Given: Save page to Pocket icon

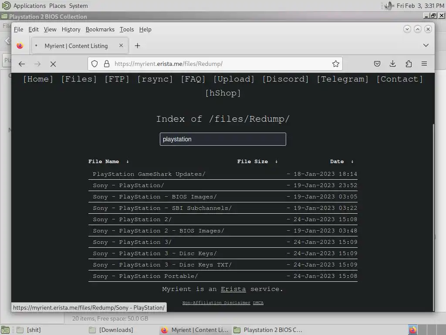Looking at the screenshot, I should (x=377, y=64).
